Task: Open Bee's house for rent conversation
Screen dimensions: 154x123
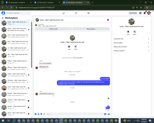Action: [x=15, y=55]
